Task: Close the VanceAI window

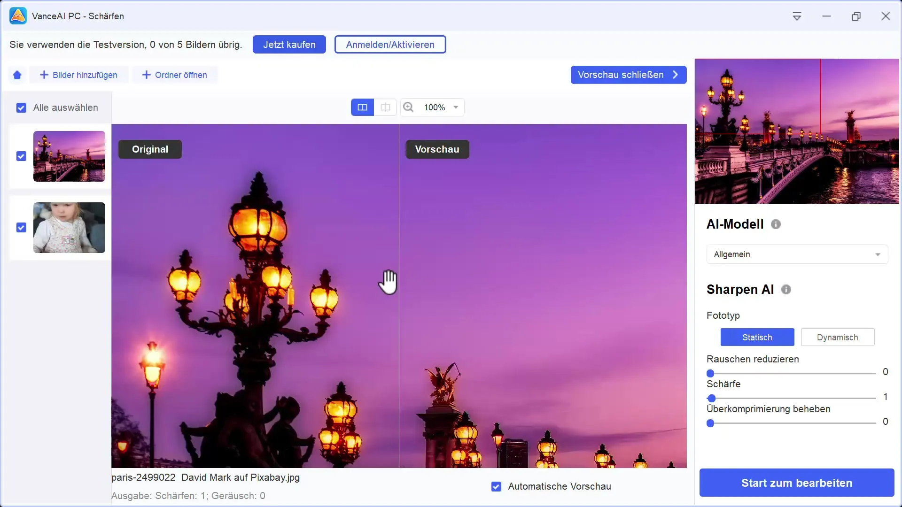Action: click(886, 16)
